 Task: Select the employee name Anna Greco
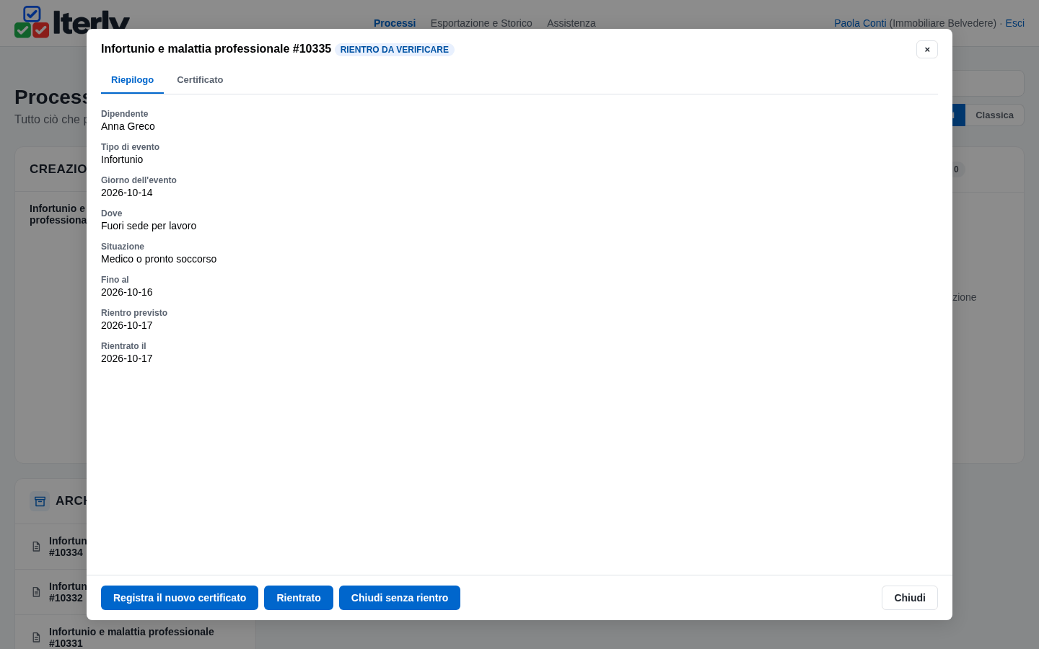(128, 126)
